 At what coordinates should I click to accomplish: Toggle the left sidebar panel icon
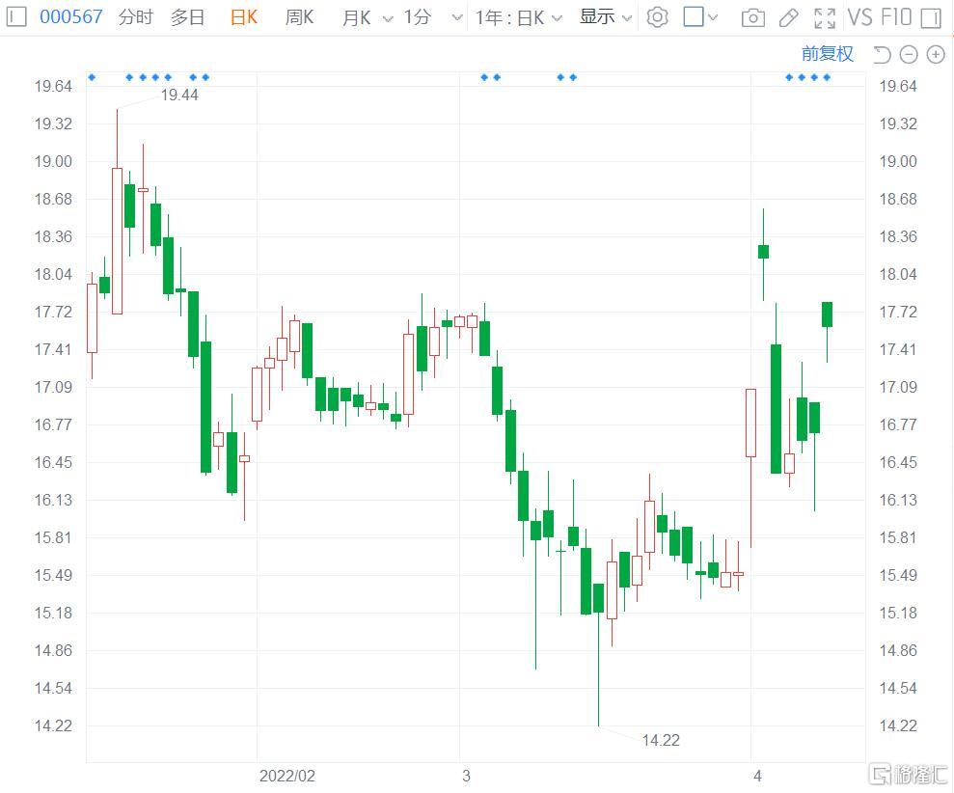point(15,16)
